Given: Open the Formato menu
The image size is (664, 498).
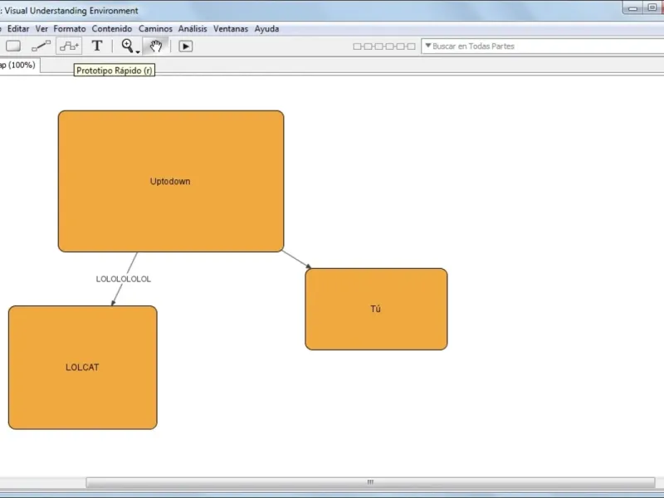Looking at the screenshot, I should (x=70, y=29).
